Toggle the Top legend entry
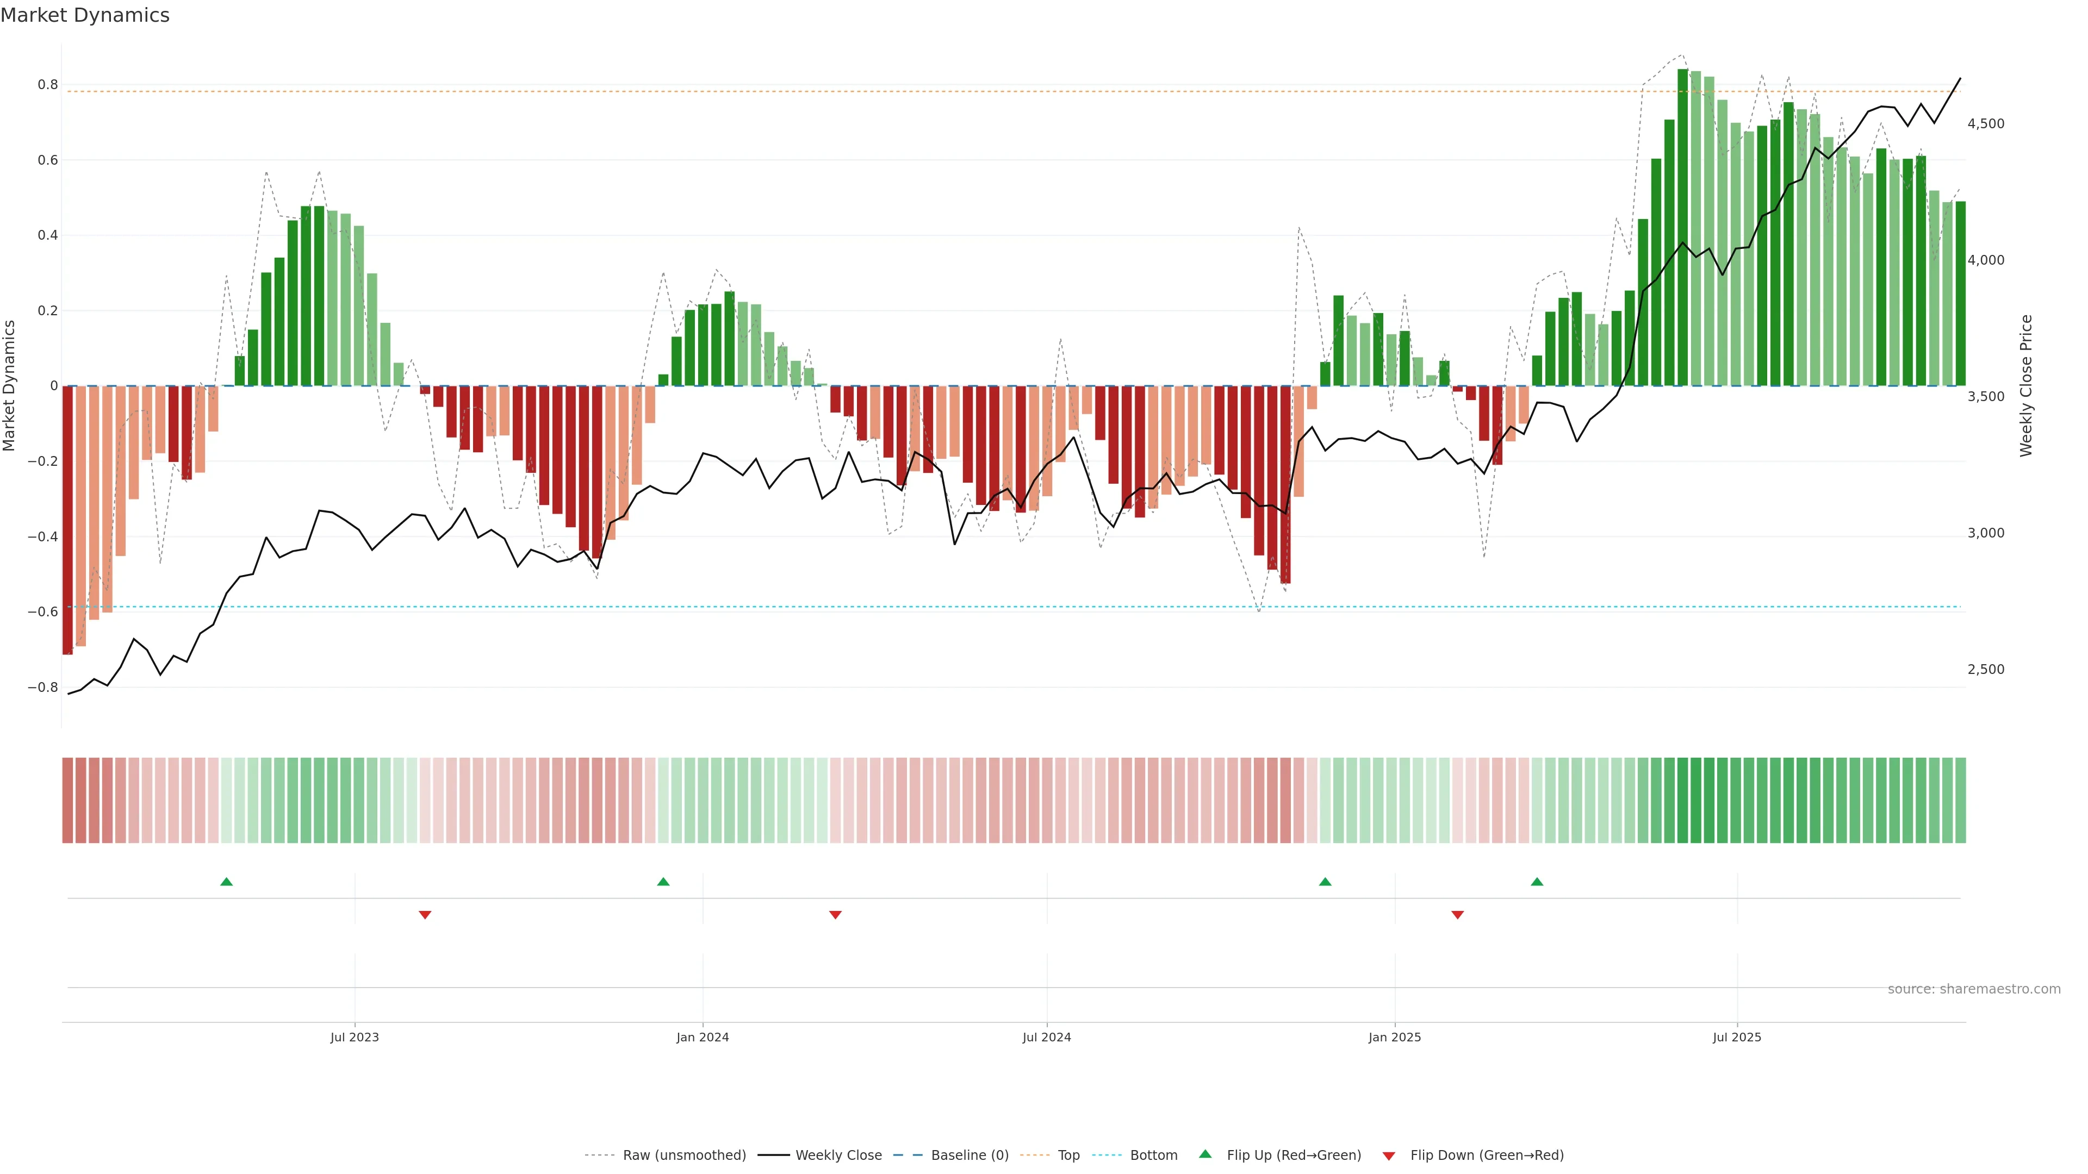 [1068, 1156]
